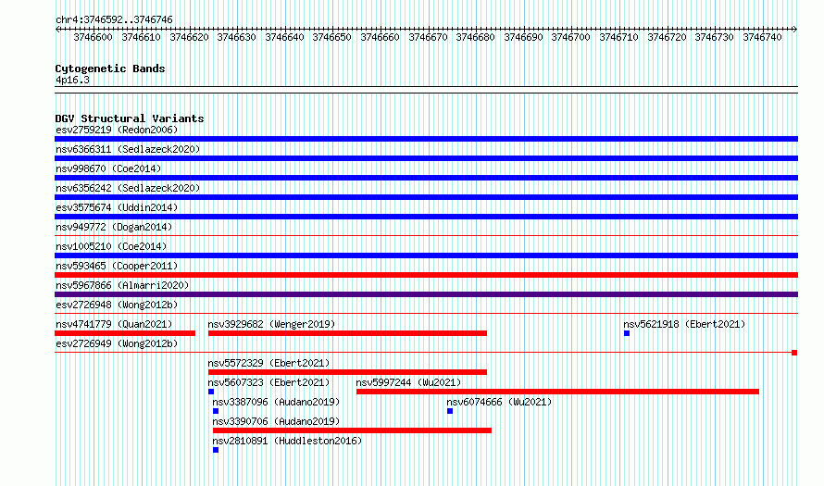Click nsv3387096 (Audano2019) label
This screenshot has width=824, height=486.
[x=276, y=402]
